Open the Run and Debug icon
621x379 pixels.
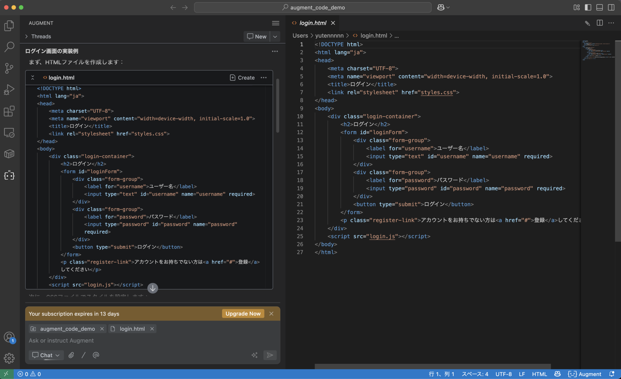point(9,89)
